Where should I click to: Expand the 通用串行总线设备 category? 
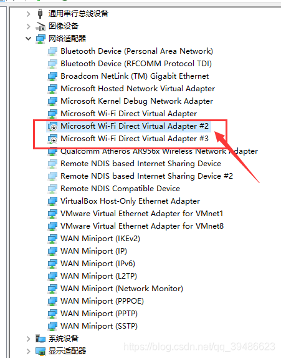pyautogui.click(x=29, y=14)
